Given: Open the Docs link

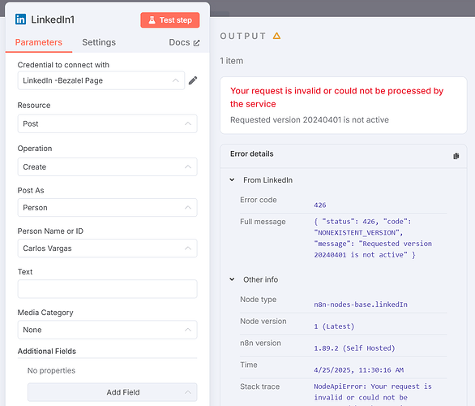Looking at the screenshot, I should click(x=184, y=42).
